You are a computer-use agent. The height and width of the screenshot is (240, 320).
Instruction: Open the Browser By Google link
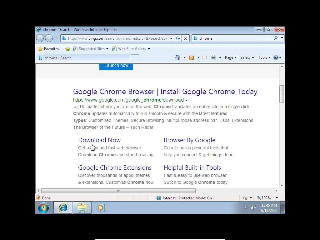189,140
